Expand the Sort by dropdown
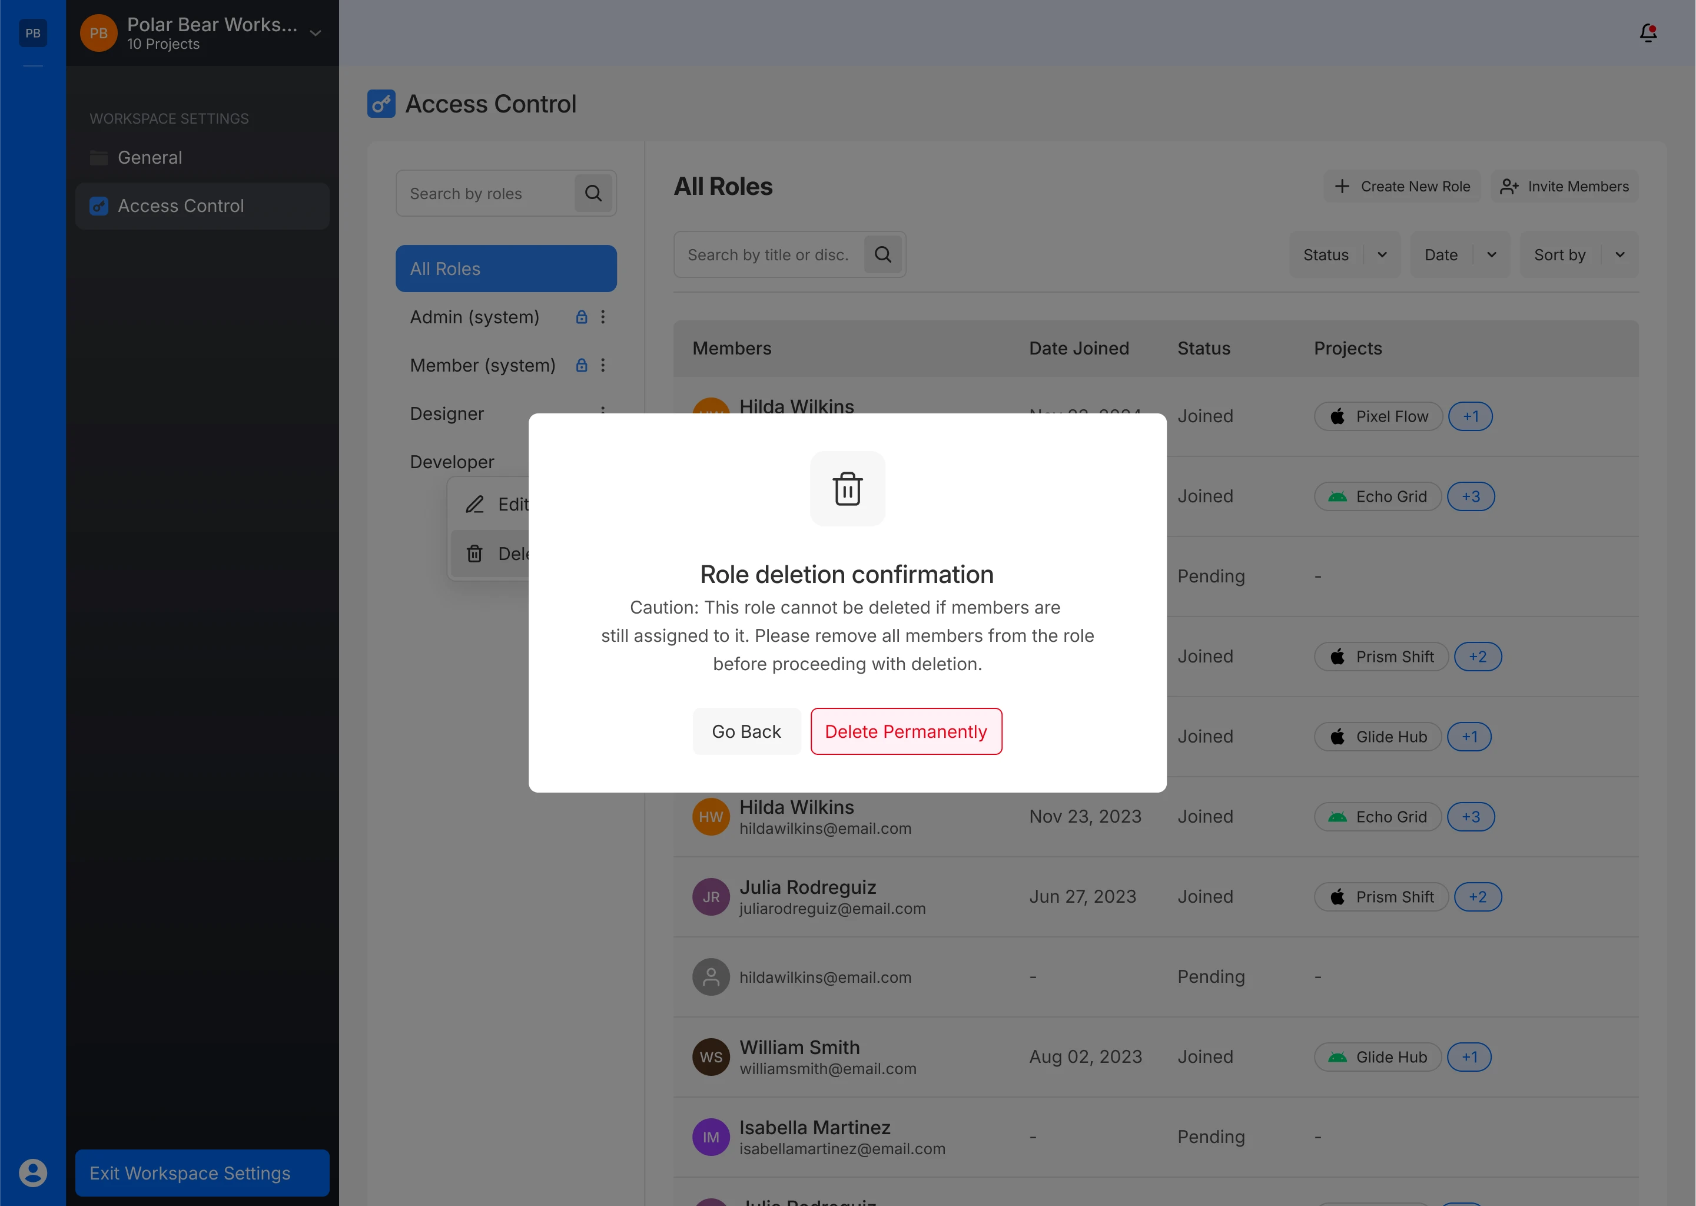 pyautogui.click(x=1578, y=255)
